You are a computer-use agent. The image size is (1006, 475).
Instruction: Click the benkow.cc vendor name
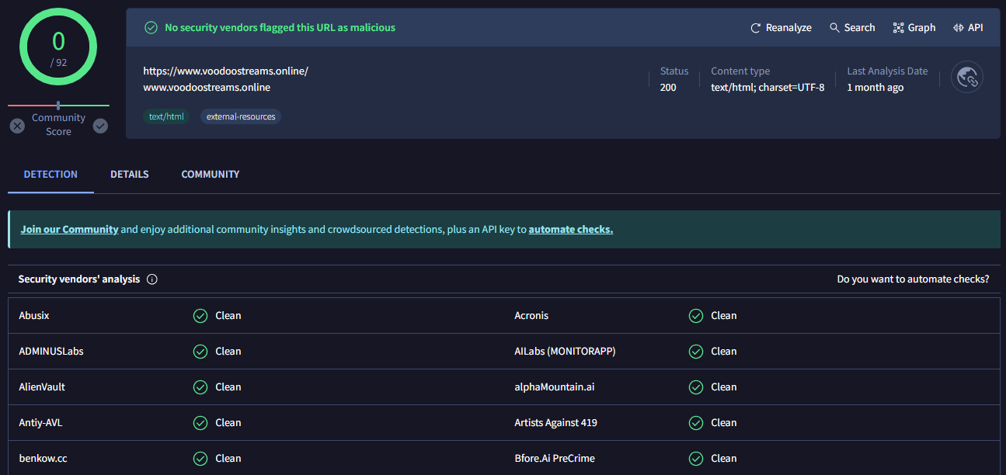point(43,459)
